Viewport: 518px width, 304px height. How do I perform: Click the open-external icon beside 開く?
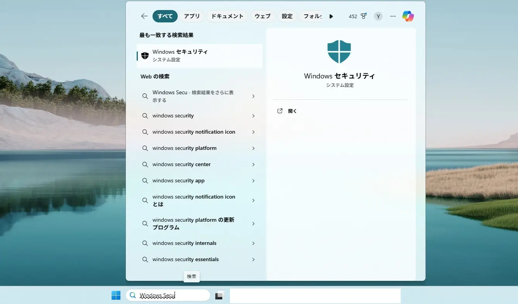point(280,111)
